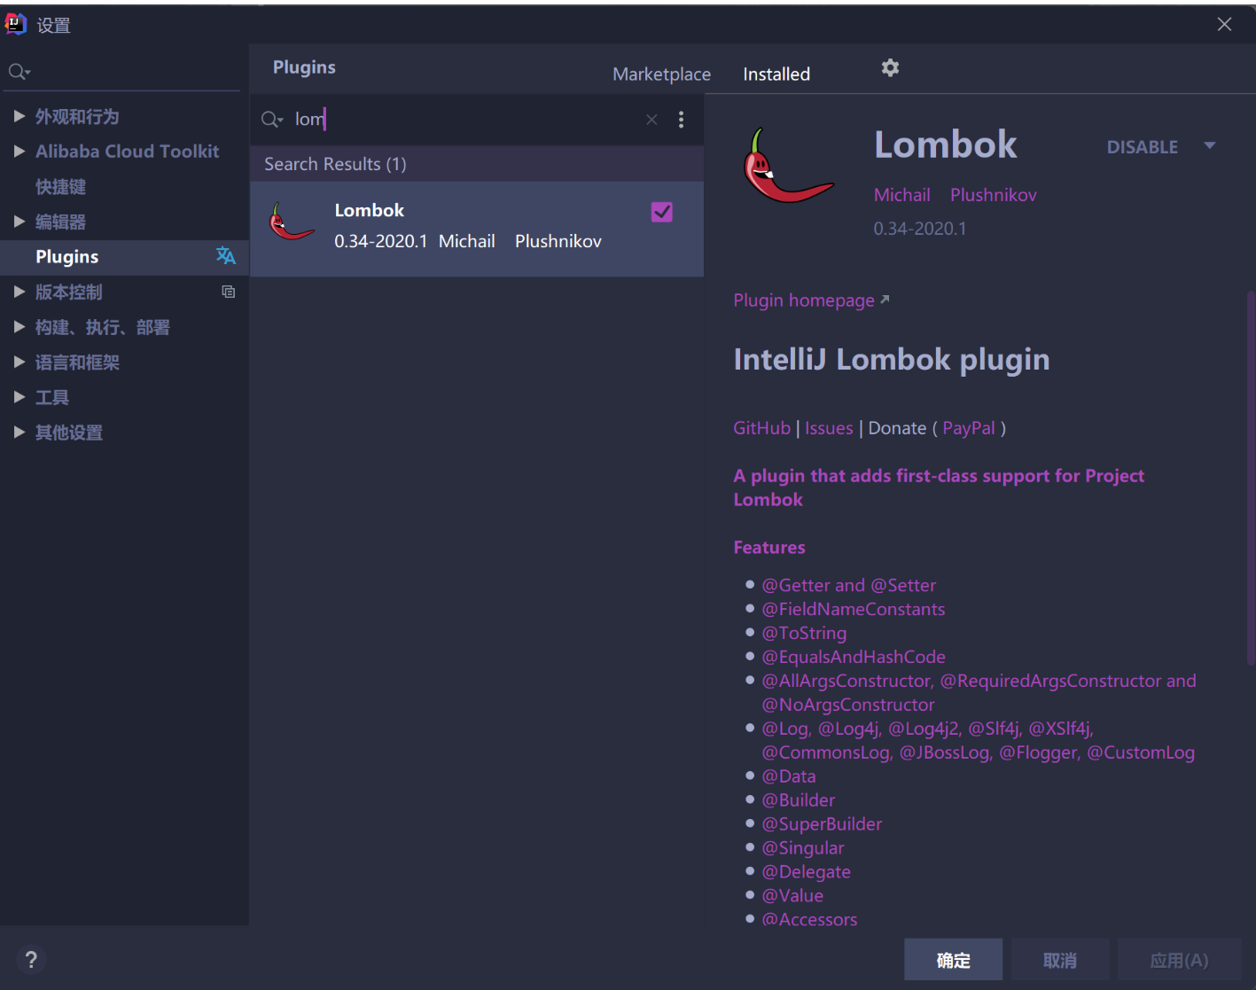Image resolution: width=1256 pixels, height=990 pixels.
Task: Cancel with the 取消 button
Action: tap(1059, 960)
